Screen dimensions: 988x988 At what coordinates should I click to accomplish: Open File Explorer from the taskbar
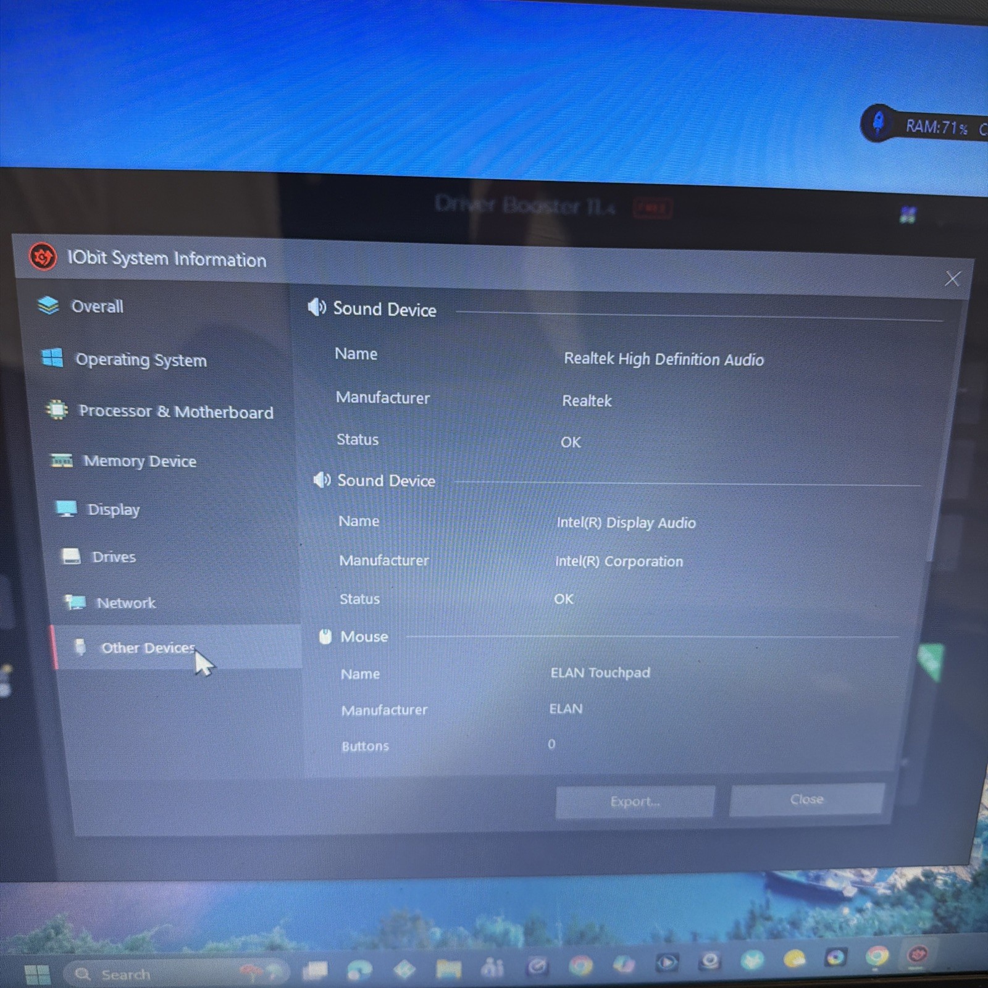tap(448, 969)
